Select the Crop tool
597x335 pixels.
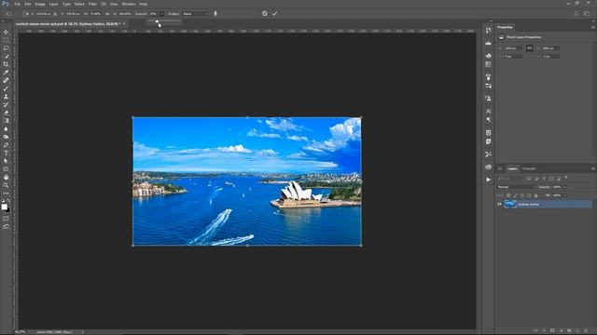(x=6, y=64)
